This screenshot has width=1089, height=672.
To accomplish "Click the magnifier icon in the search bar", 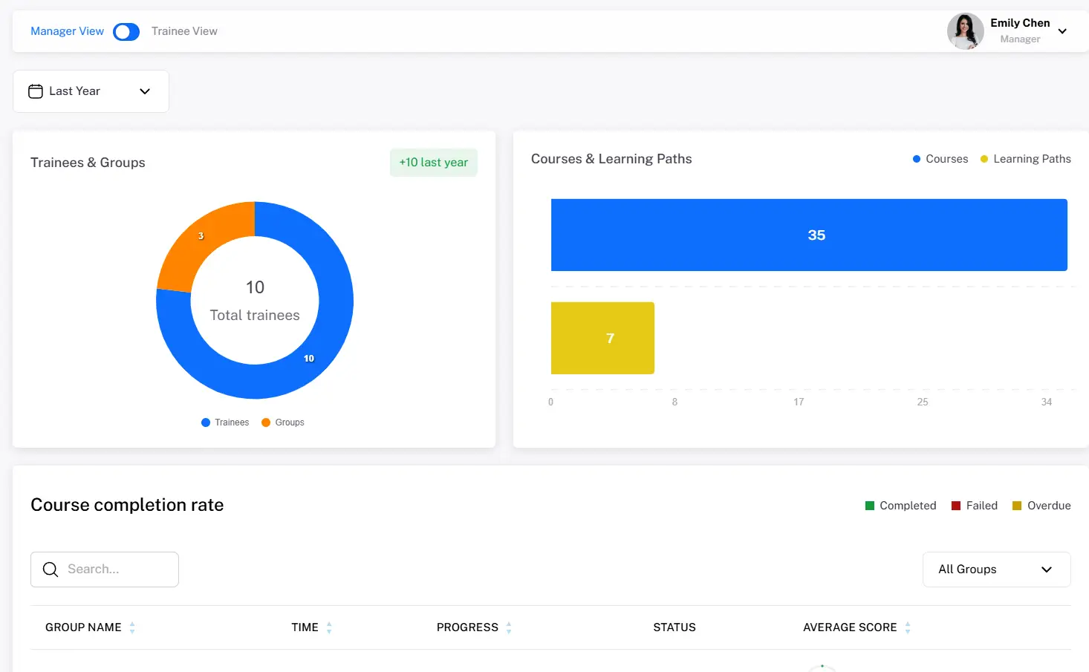I will click(x=50, y=569).
